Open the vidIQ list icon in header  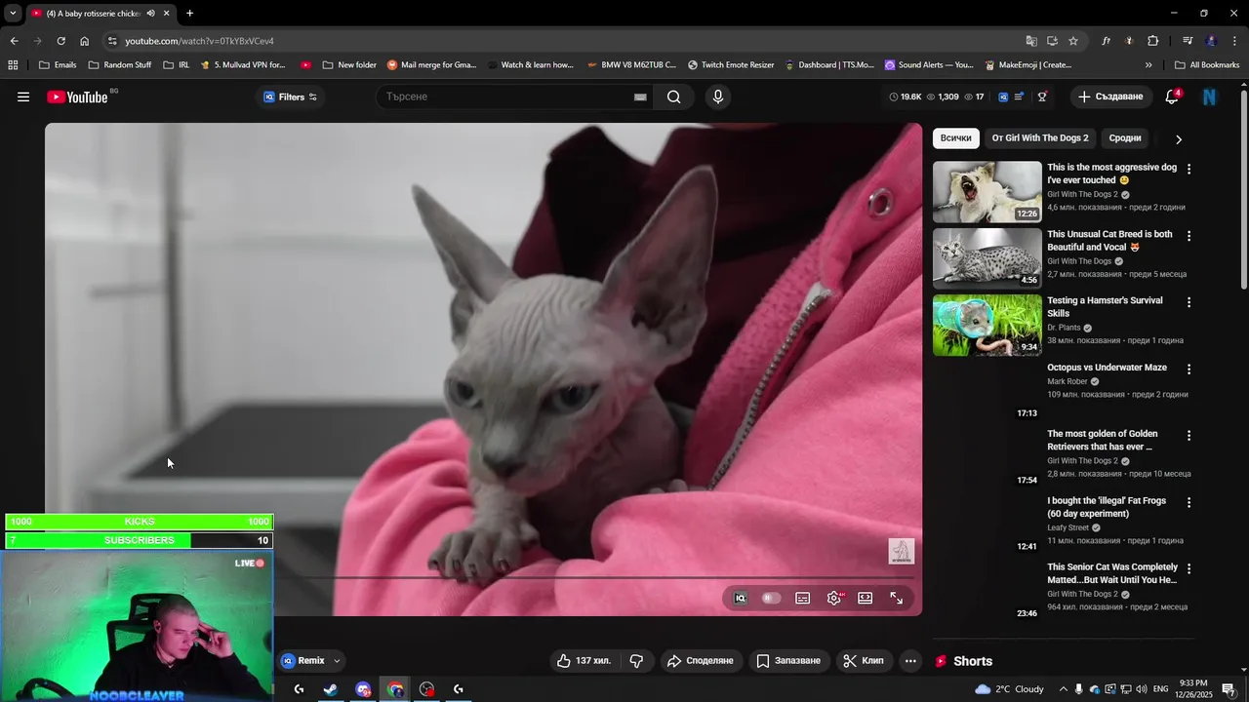(x=1020, y=97)
